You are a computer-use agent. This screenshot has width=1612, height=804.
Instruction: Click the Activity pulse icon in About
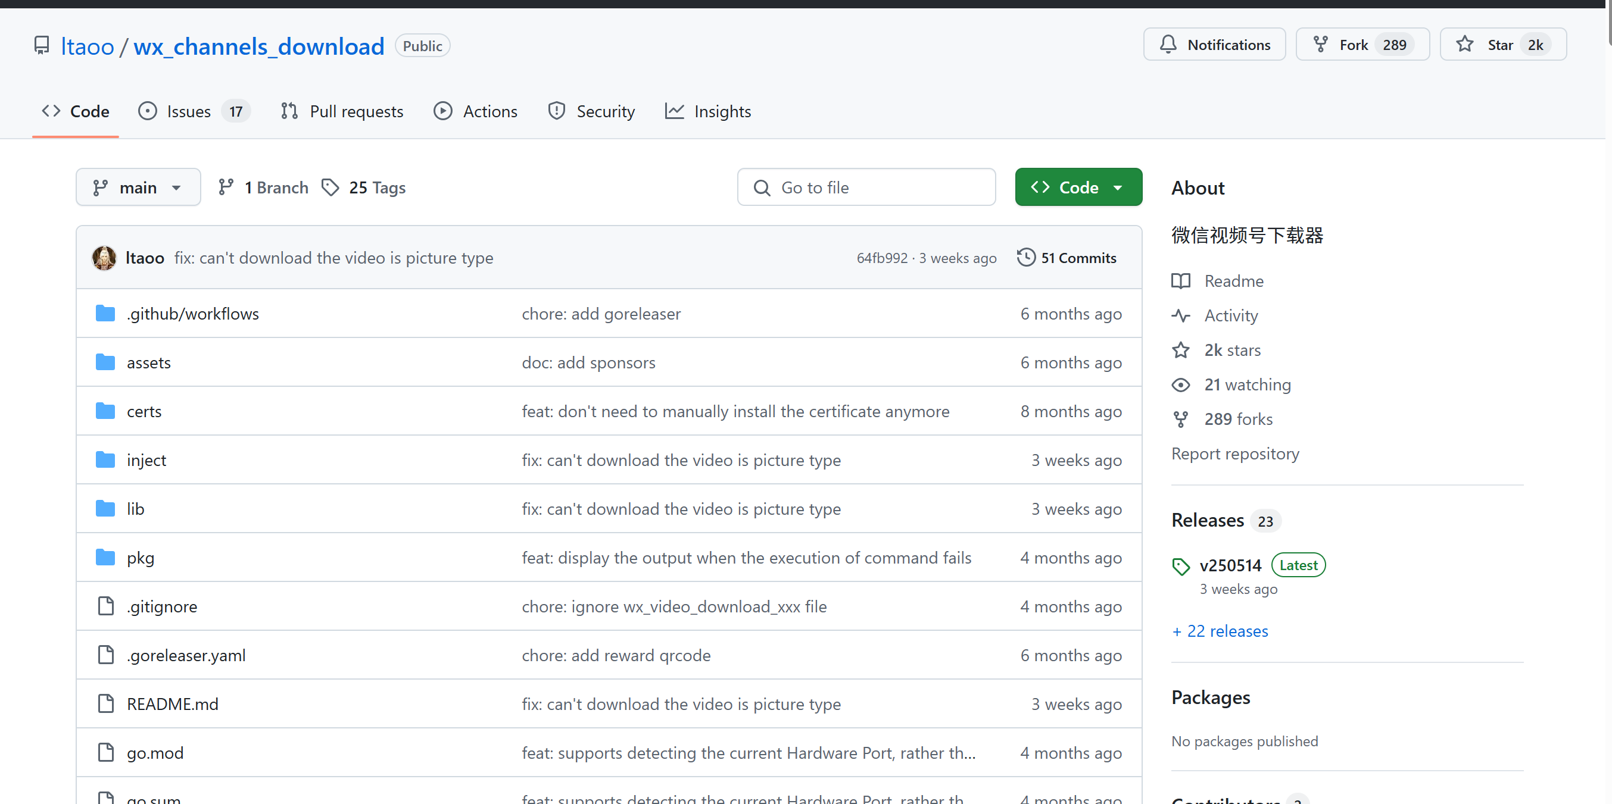[x=1180, y=315]
